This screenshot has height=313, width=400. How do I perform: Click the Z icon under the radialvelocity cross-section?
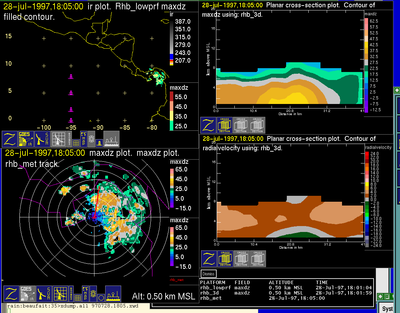209,259
